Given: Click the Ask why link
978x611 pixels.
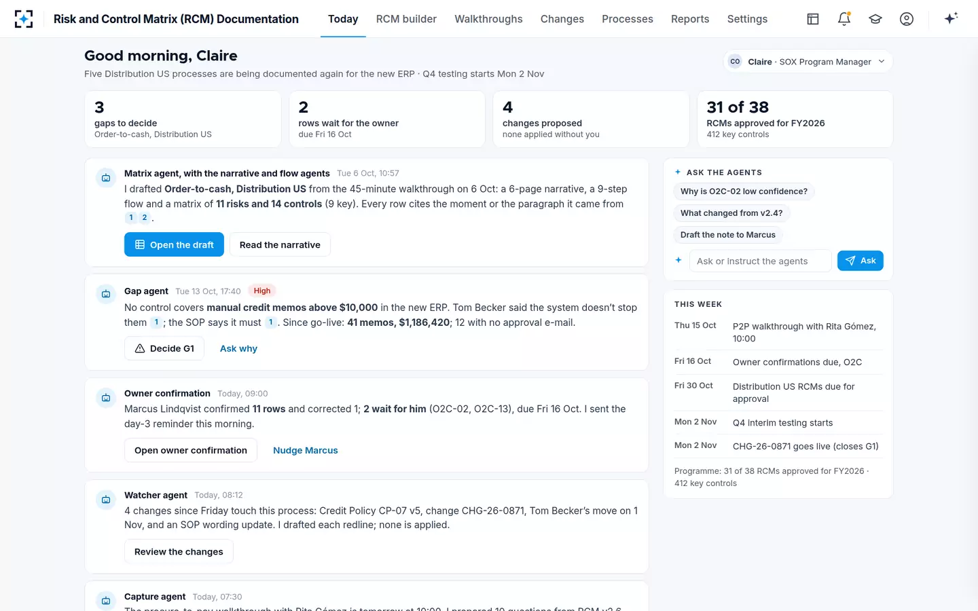Looking at the screenshot, I should 238,348.
